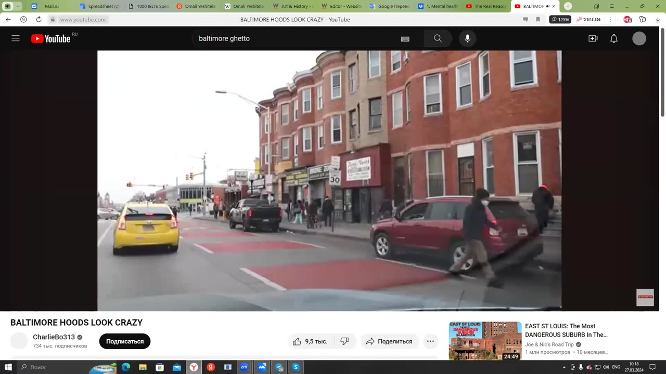Viewport: 666px width, 374px height.
Task: Click the video player to pause
Action: coord(329,180)
